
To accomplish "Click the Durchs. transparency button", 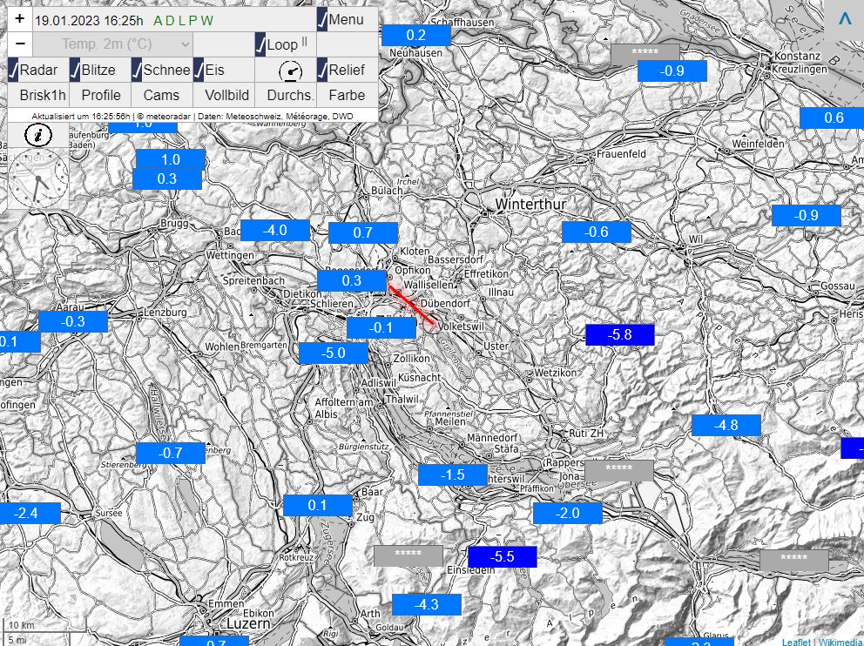I will point(290,95).
